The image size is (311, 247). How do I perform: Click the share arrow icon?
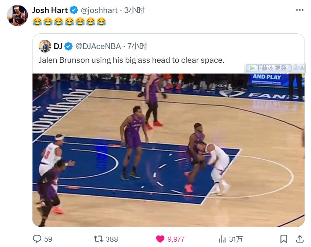(x=300, y=239)
